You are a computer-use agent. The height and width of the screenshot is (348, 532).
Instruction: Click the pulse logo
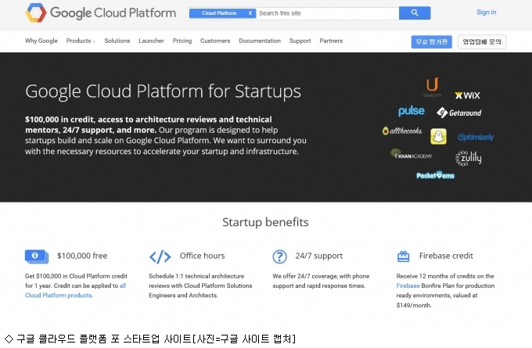(x=412, y=111)
